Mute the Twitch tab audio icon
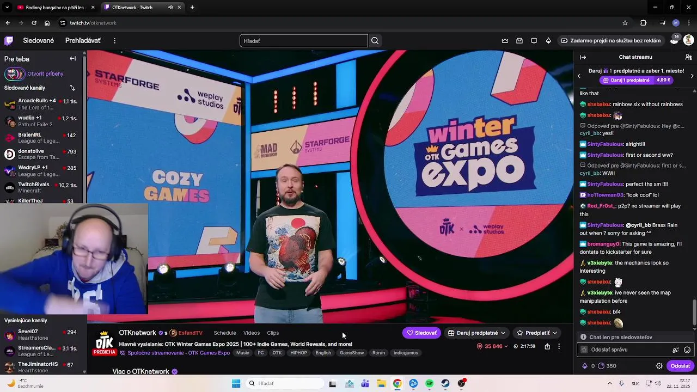The width and height of the screenshot is (697, 392). pos(170,8)
